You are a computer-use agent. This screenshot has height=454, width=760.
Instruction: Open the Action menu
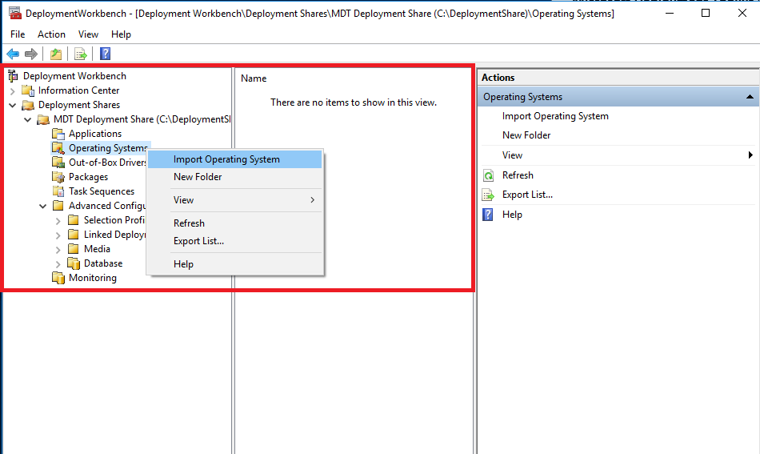51,34
